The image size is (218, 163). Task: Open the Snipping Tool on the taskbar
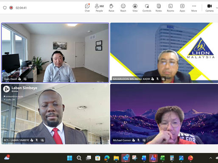click(x=134, y=158)
